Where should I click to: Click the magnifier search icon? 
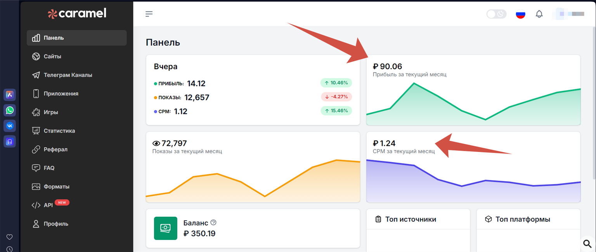click(587, 243)
